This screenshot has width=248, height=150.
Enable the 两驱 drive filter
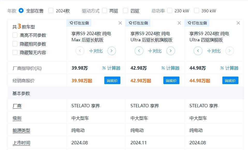tap(104, 11)
